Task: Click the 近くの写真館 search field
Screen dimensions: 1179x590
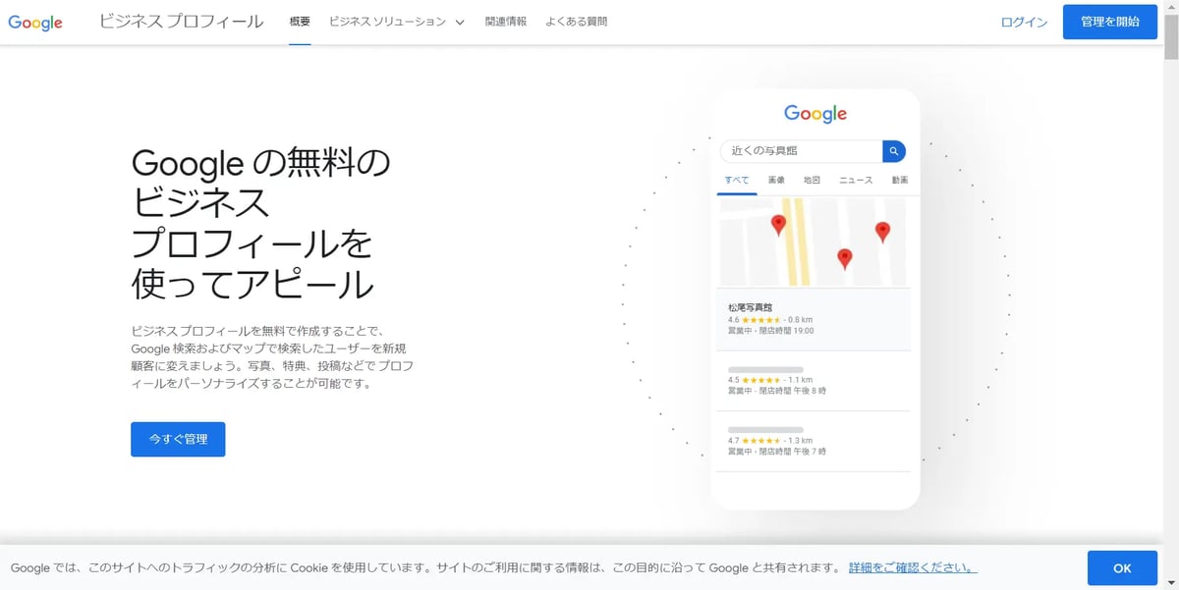Action: tap(801, 151)
